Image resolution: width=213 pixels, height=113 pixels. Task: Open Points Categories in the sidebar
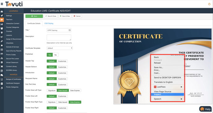pyautogui.click(x=12, y=87)
